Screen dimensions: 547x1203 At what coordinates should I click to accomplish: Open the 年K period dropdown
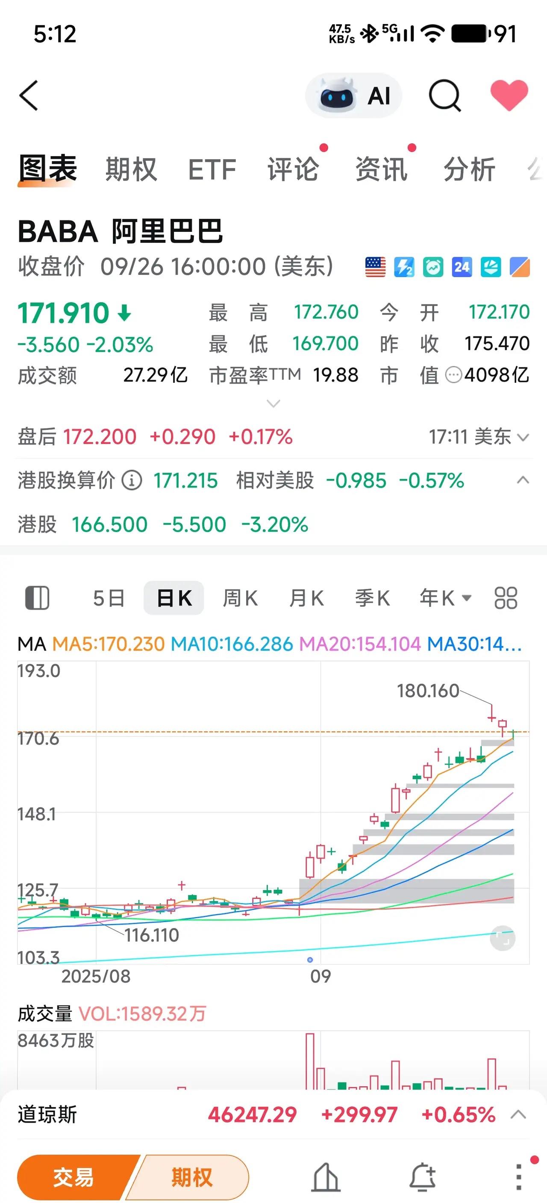click(x=445, y=598)
